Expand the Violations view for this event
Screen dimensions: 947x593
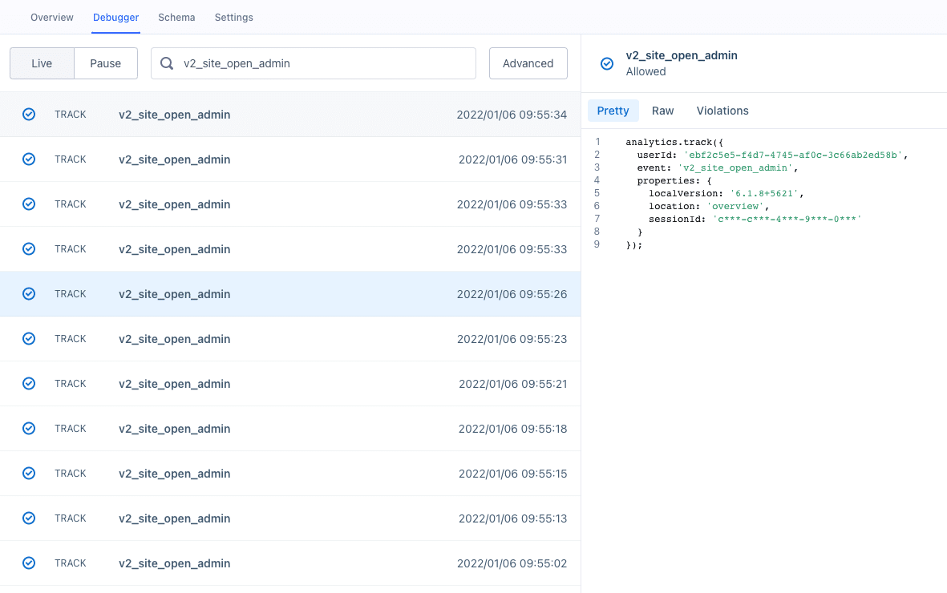coord(722,111)
